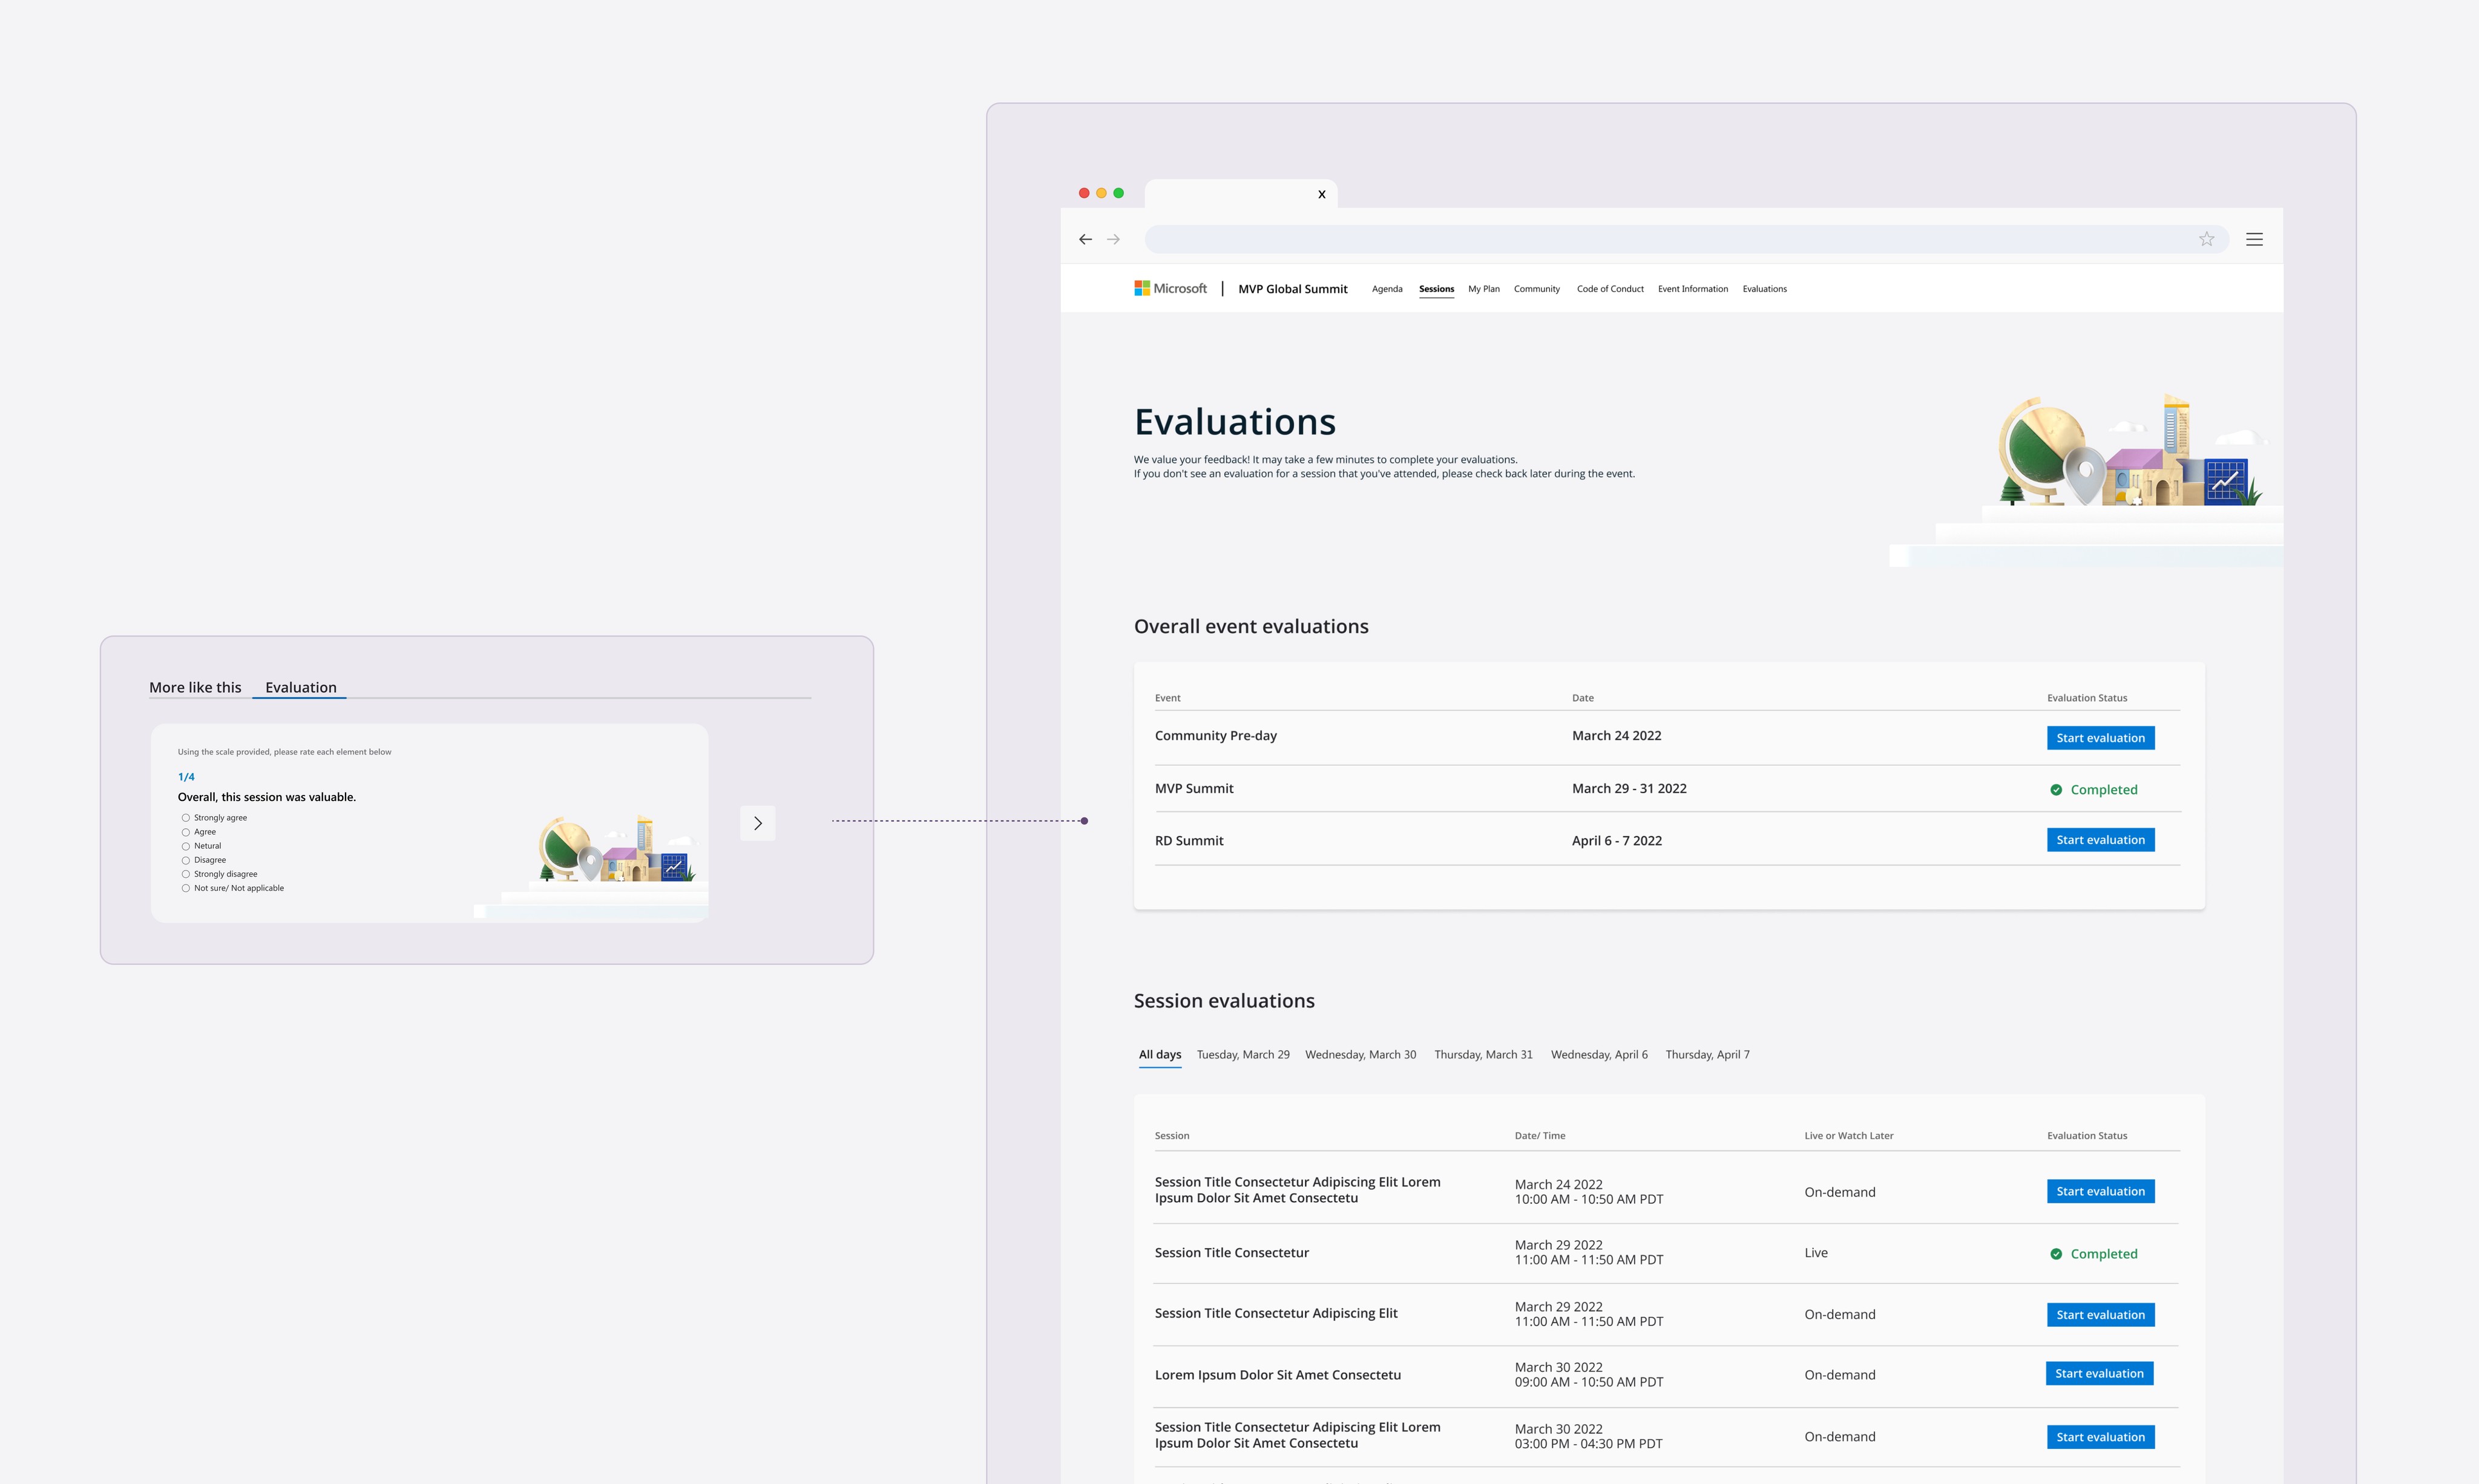Start evaluation for Community Pre-day
The height and width of the screenshot is (1484, 2479).
point(2100,738)
